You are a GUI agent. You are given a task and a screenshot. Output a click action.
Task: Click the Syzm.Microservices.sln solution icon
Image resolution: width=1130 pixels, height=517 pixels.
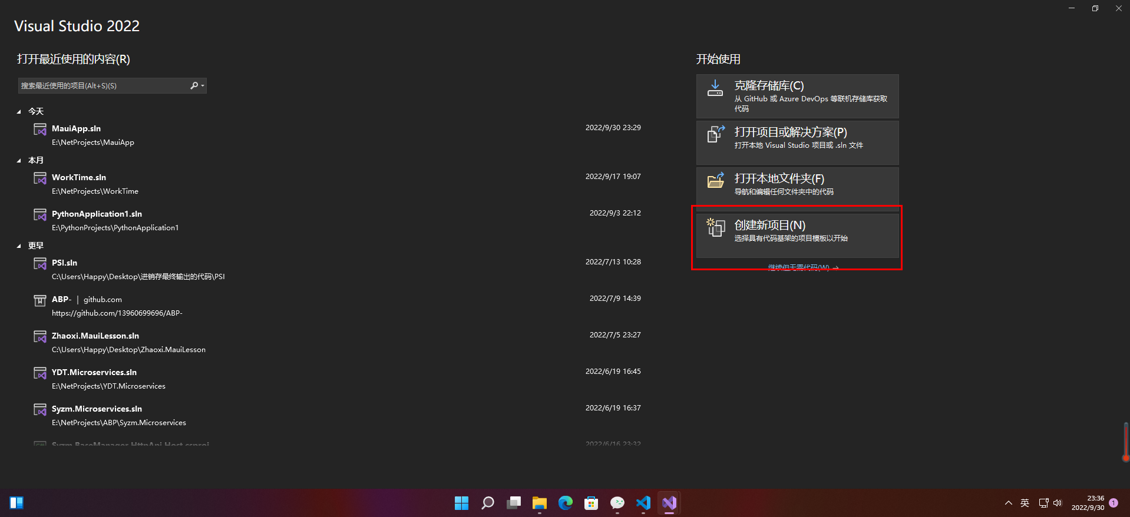click(40, 409)
